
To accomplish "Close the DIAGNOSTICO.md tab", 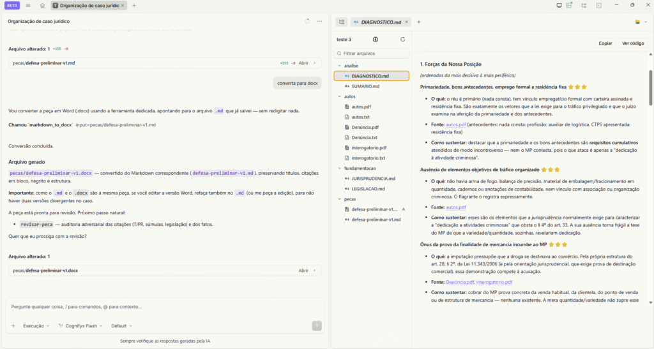I will pyautogui.click(x=406, y=22).
